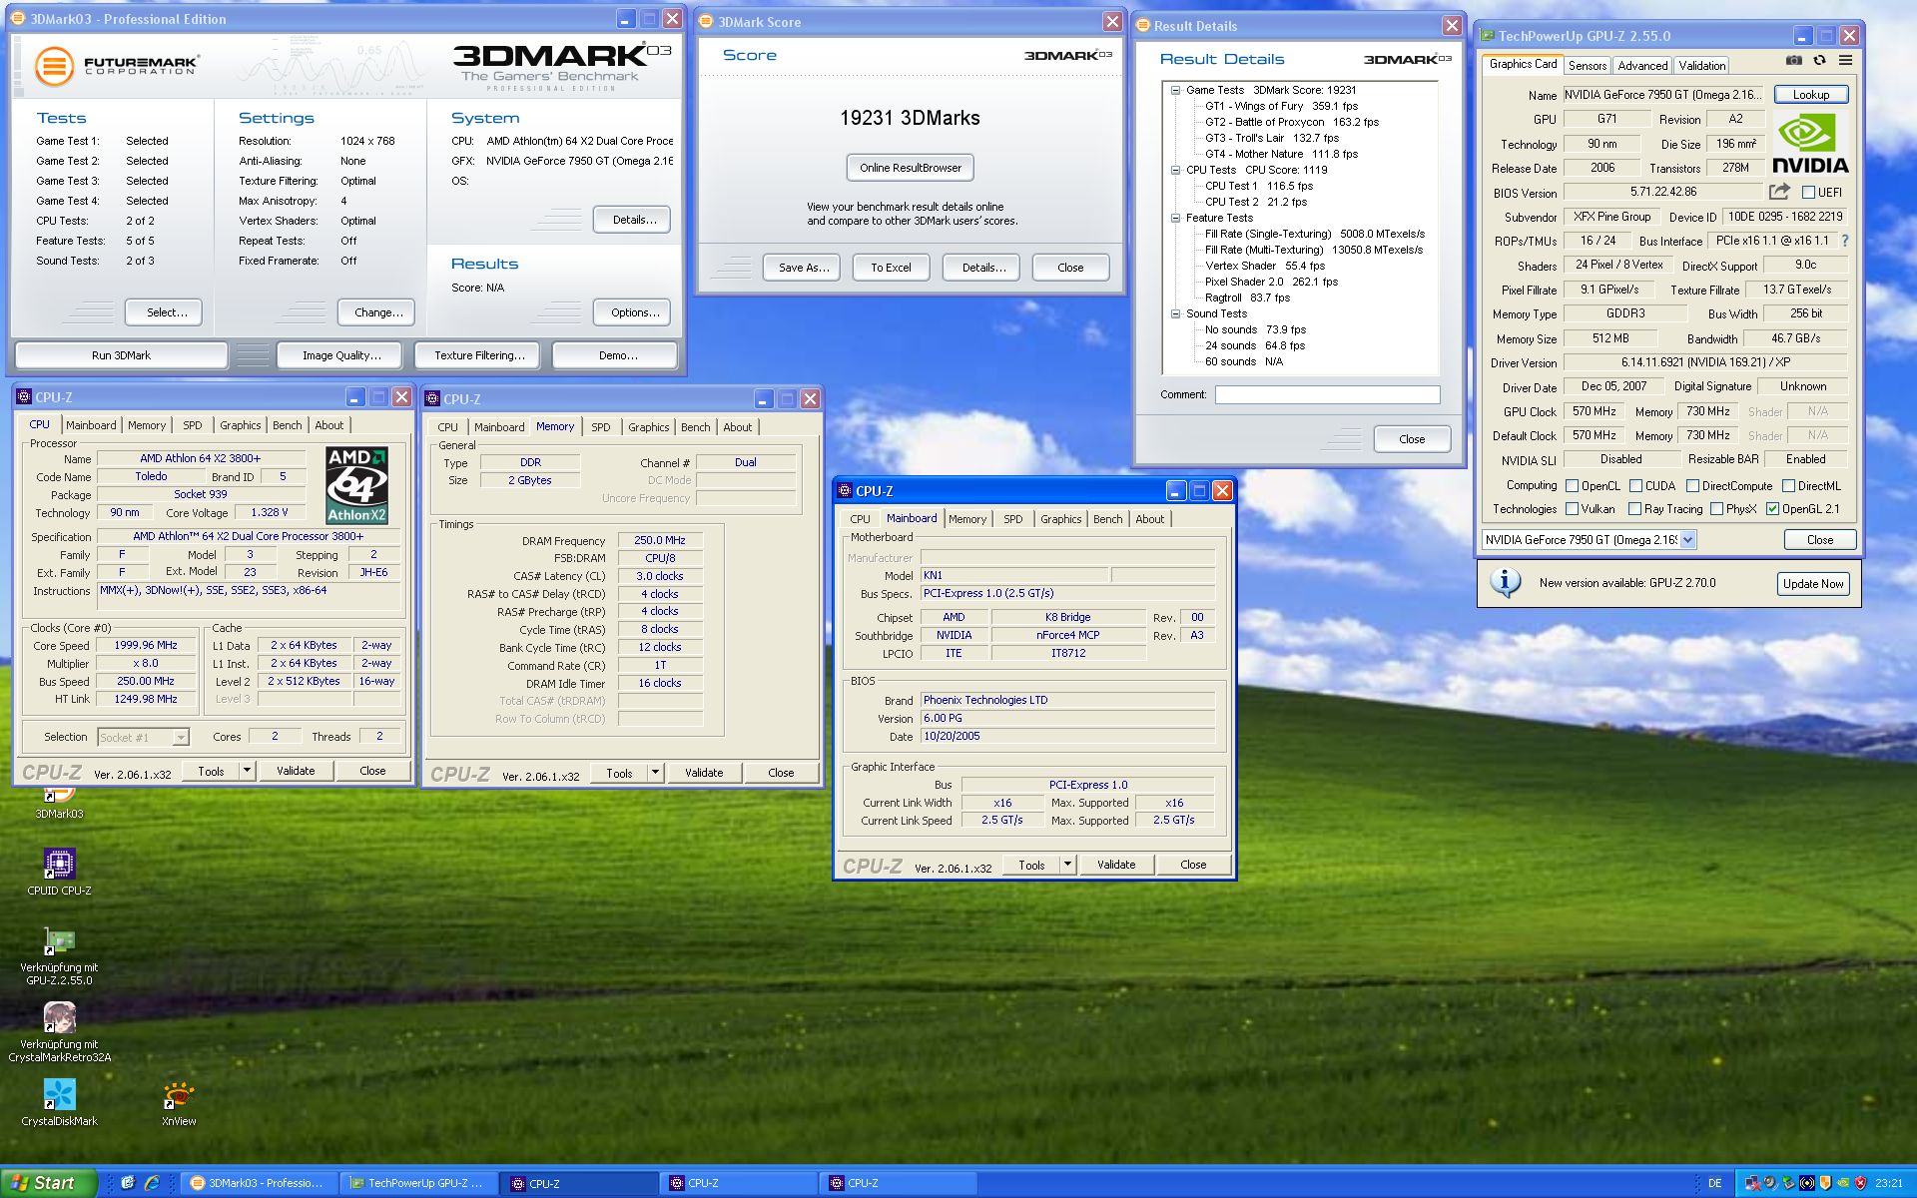Toggle the DirectCompute checkbox
The height and width of the screenshot is (1198, 1917).
[1692, 486]
